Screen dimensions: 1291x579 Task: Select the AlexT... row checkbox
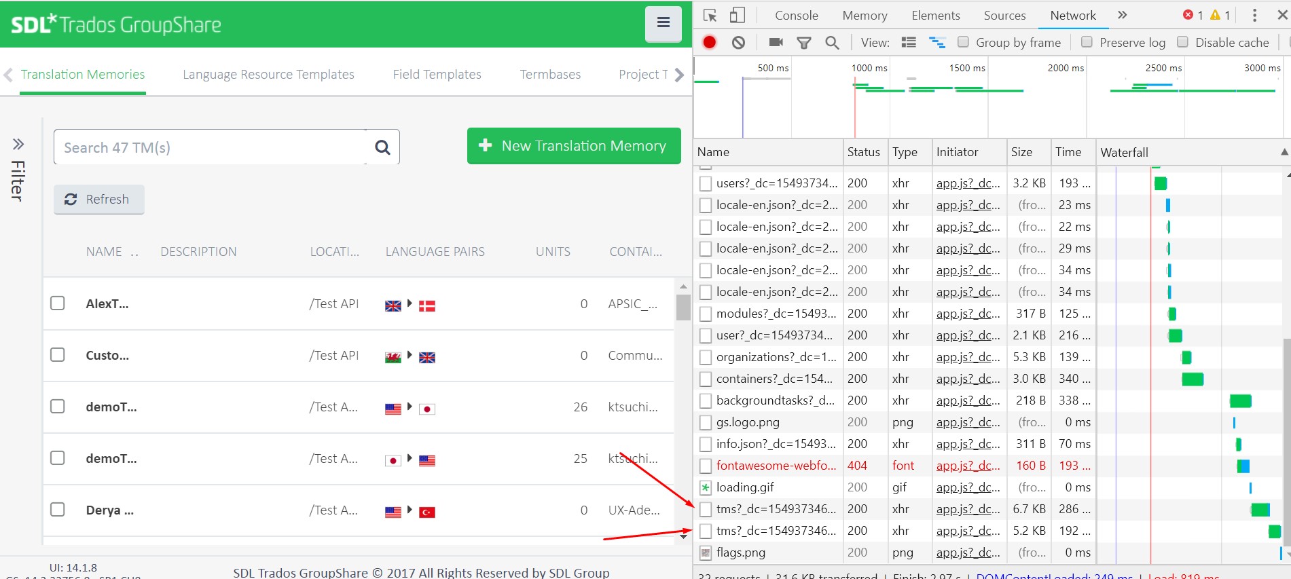(x=58, y=303)
